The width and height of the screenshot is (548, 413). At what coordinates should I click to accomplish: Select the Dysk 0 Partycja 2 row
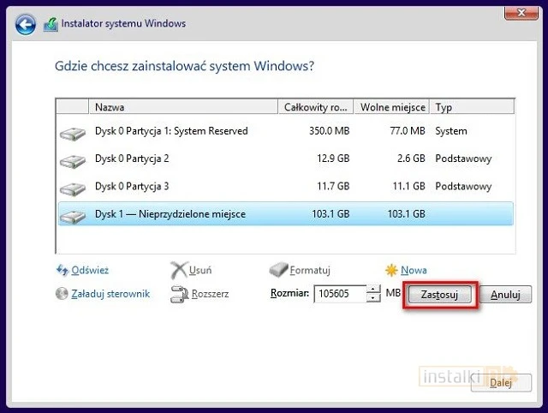tap(285, 159)
